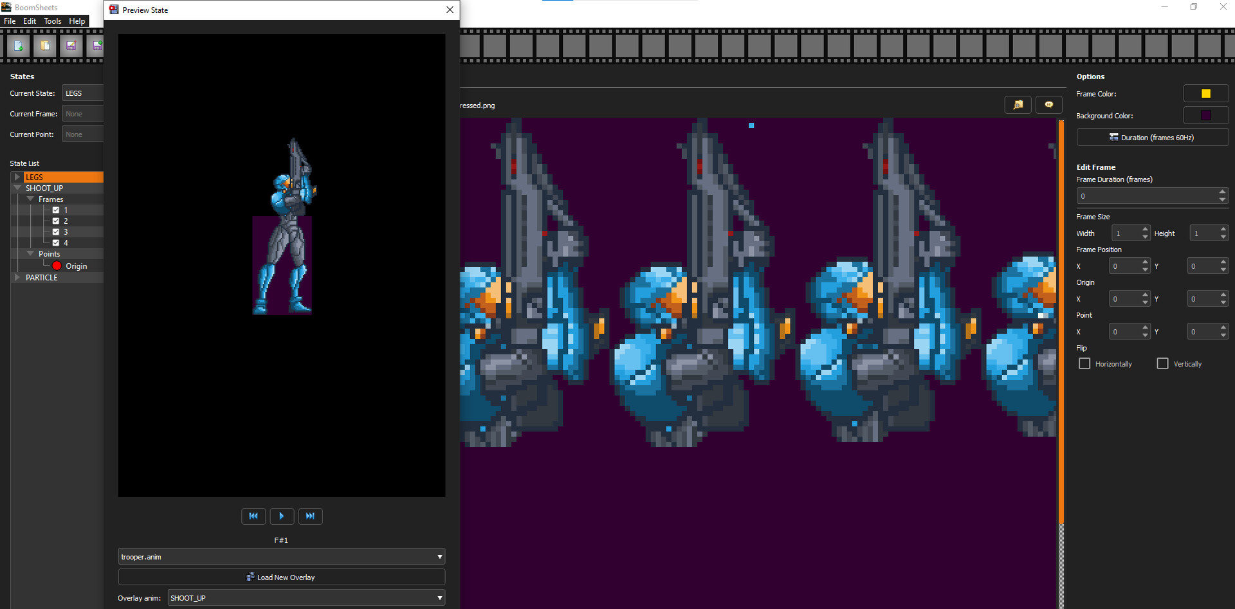This screenshot has height=609, width=1235.
Task: Click Duration (frames 60Hz) button
Action: 1153,137
